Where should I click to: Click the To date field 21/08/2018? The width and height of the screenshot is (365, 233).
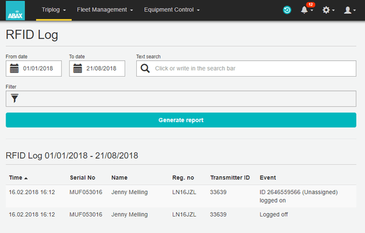pyautogui.click(x=97, y=68)
